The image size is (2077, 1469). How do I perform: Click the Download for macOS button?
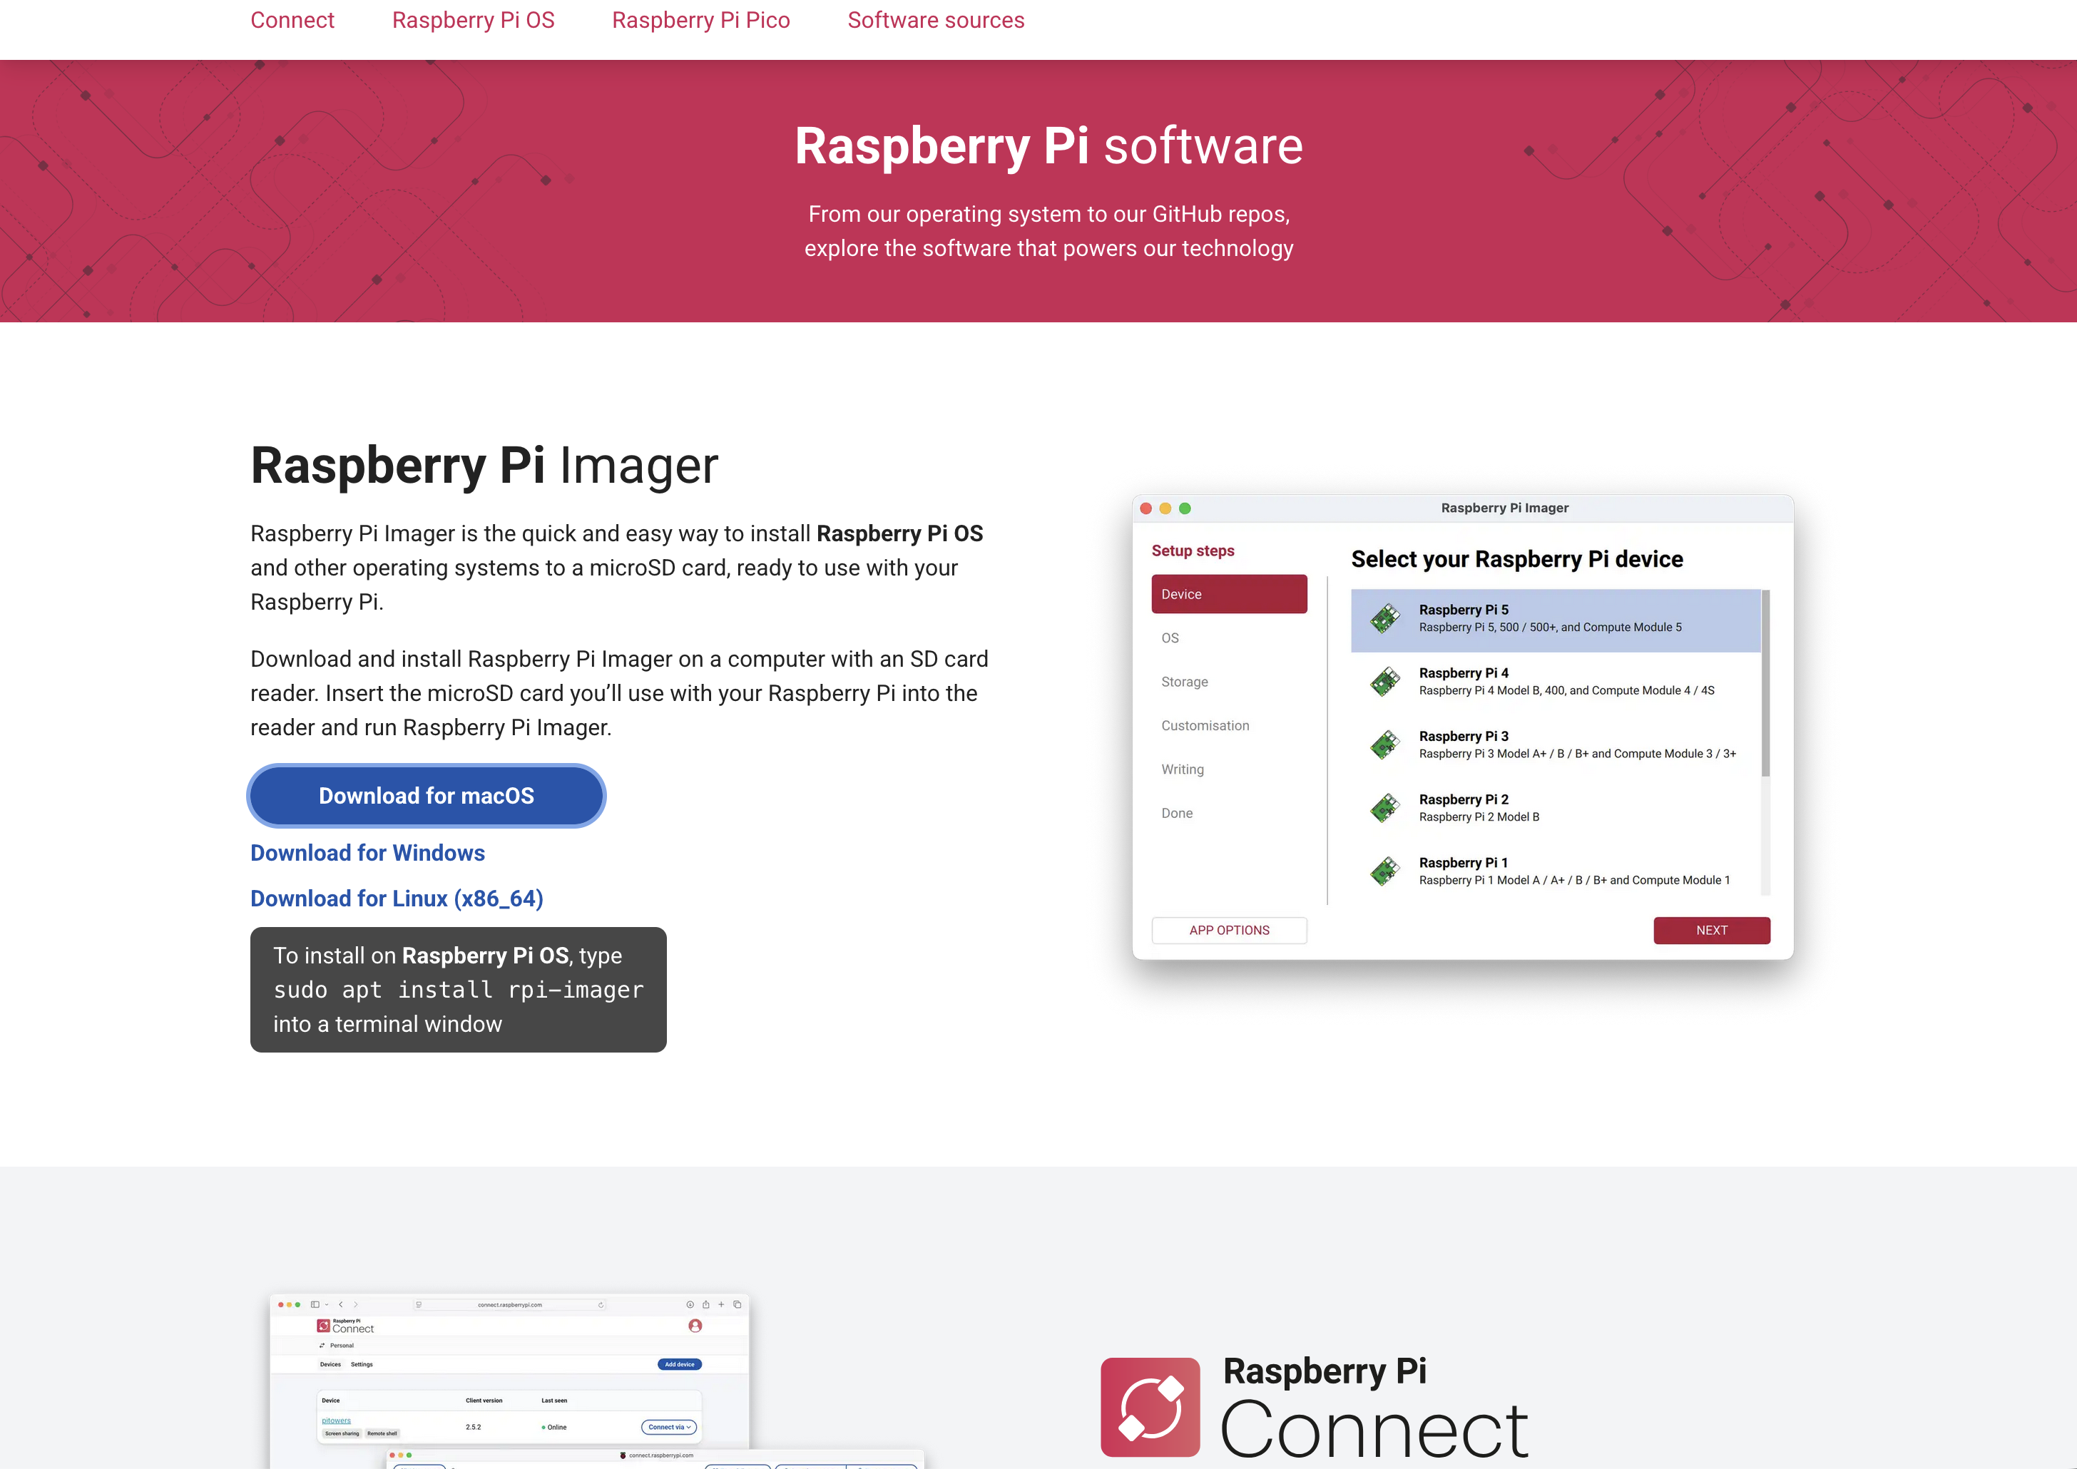(x=426, y=796)
